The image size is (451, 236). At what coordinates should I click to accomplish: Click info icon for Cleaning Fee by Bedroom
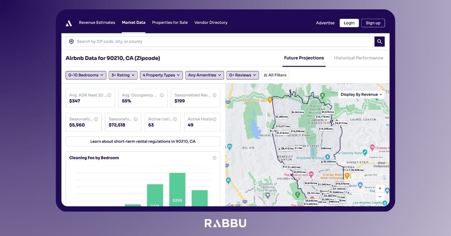pos(215,158)
